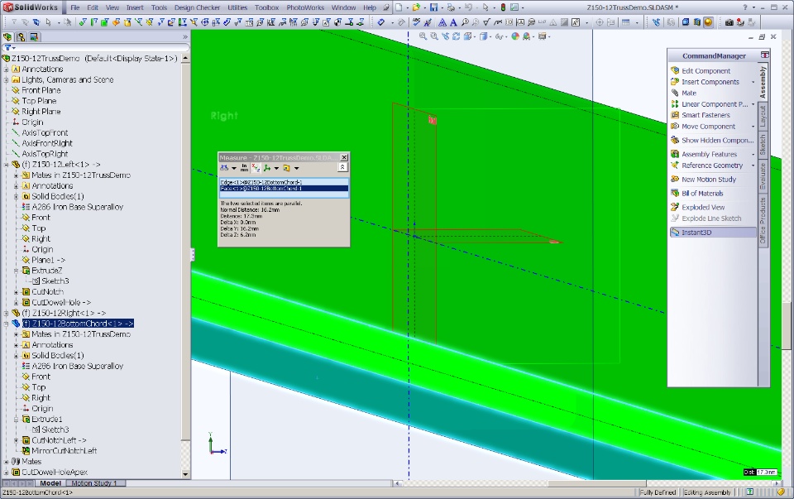
Task: Toggle the Instant3D button
Action: click(712, 233)
